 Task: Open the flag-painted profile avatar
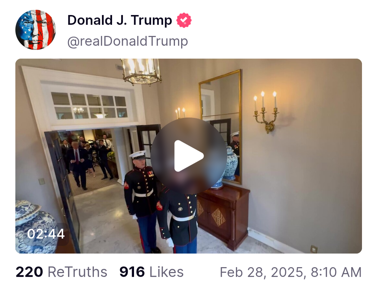click(36, 30)
